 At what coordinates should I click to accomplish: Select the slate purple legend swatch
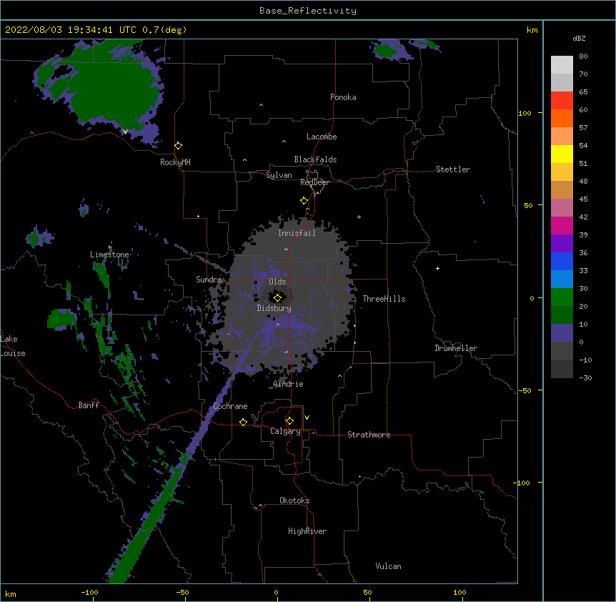562,333
